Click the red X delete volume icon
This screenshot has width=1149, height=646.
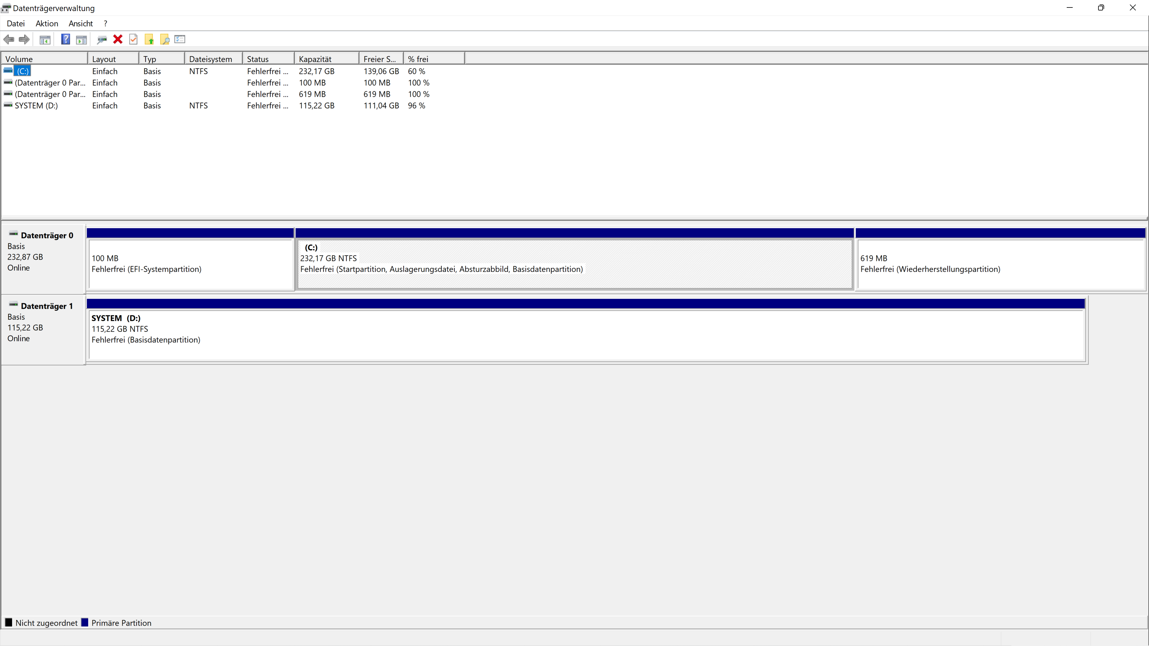point(117,39)
